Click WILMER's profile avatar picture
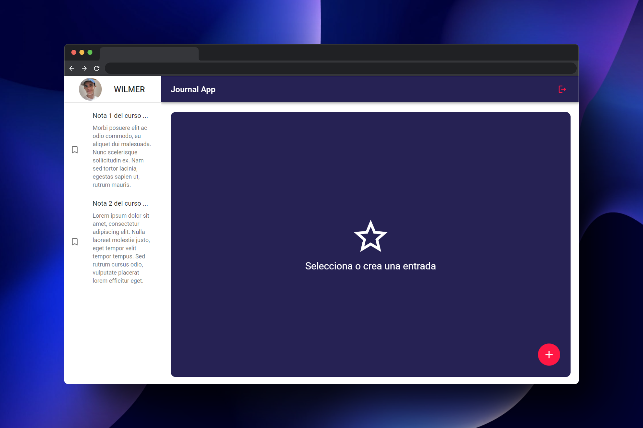The width and height of the screenshot is (643, 428). (90, 89)
